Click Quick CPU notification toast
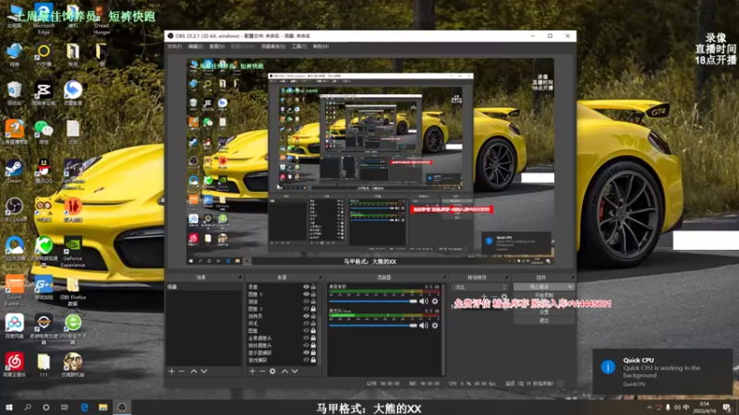Screen dimensions: 739x415 point(662,372)
